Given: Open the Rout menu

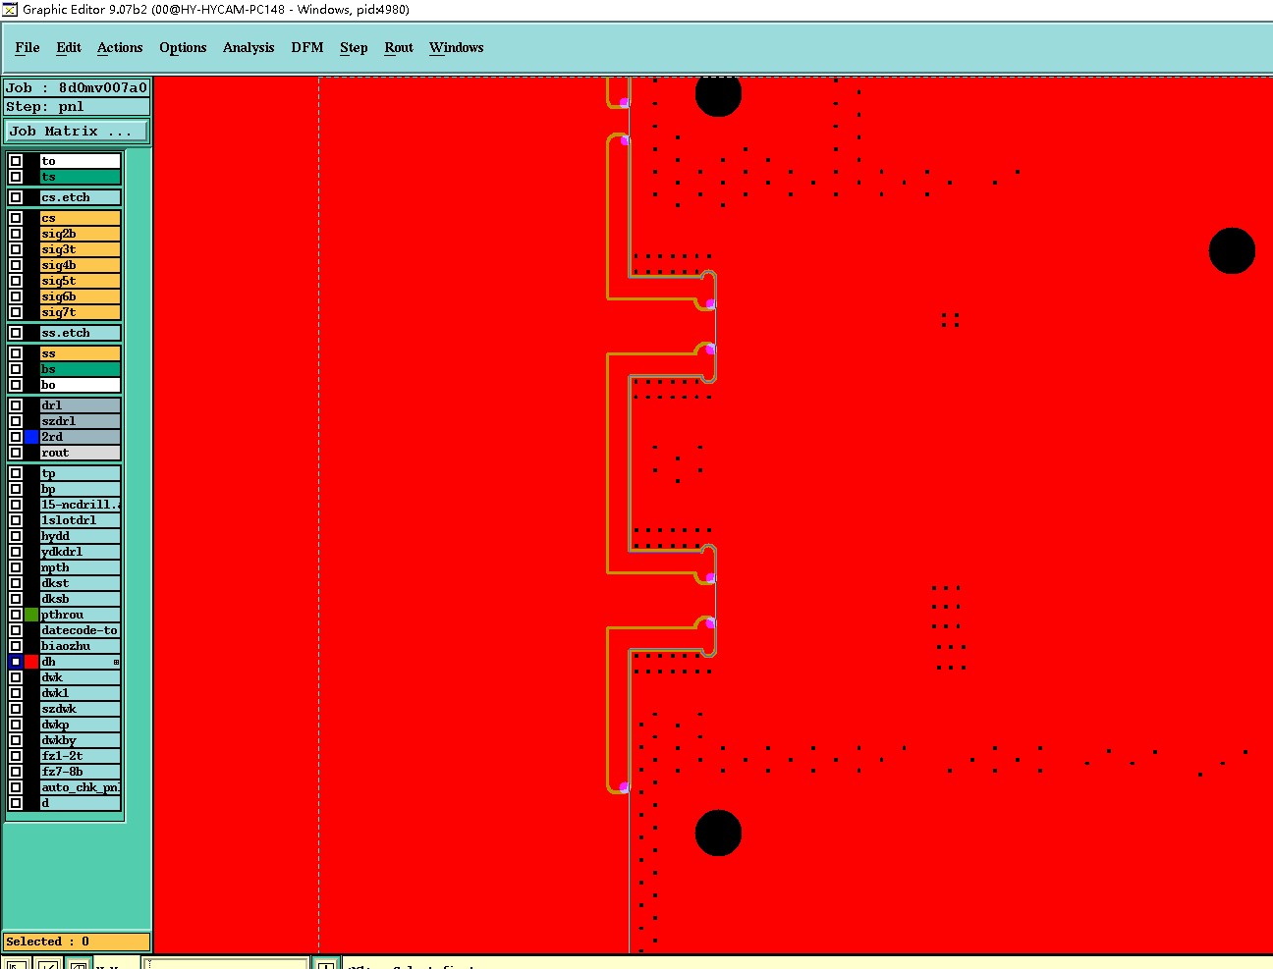Looking at the screenshot, I should (x=399, y=47).
